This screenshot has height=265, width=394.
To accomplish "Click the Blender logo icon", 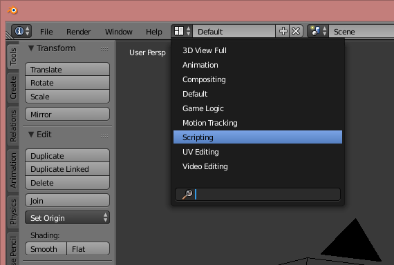I will tap(12, 10).
